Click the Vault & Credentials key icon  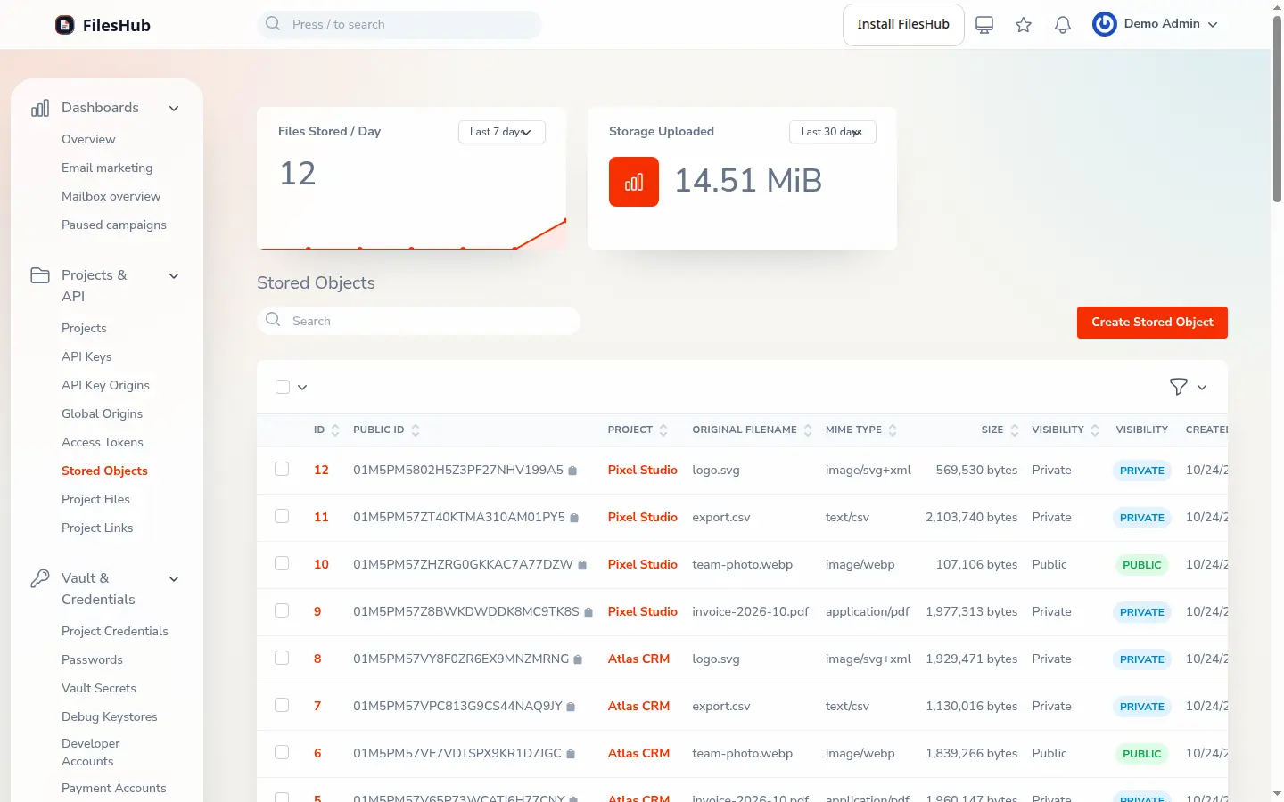coord(40,578)
